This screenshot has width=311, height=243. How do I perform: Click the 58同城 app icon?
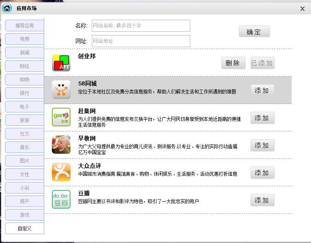pyautogui.click(x=61, y=90)
